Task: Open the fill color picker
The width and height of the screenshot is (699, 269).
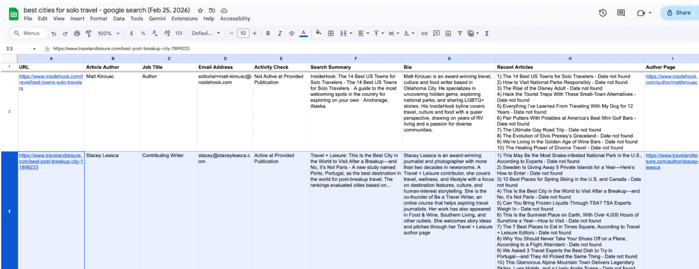Action: pyautogui.click(x=318, y=33)
